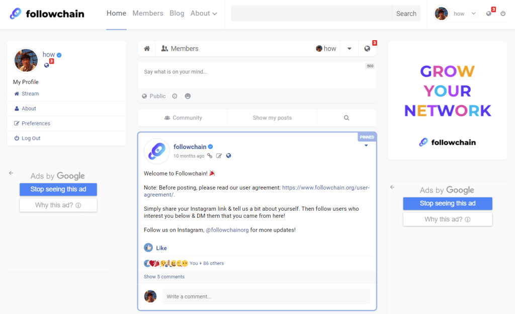Click the header user avatar
515x314 pixels.
pos(441,14)
